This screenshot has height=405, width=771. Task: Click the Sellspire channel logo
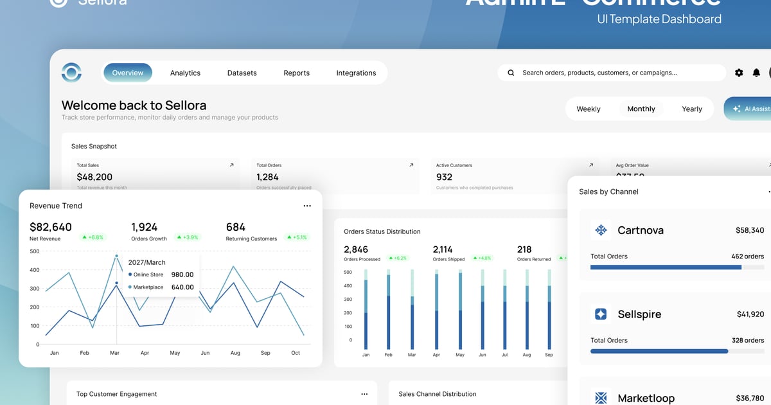[601, 314]
